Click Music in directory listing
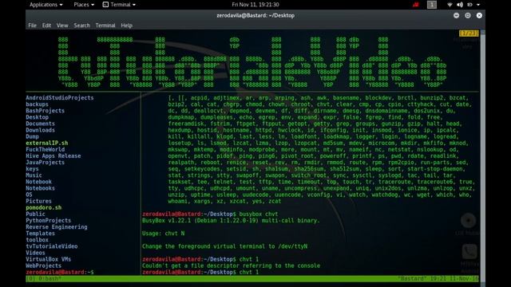511x287 pixels. click(34, 175)
